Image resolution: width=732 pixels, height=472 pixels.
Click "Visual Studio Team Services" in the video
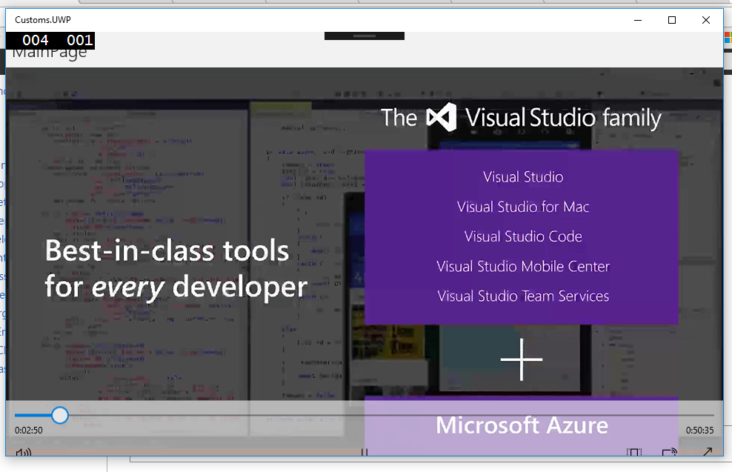tap(523, 296)
